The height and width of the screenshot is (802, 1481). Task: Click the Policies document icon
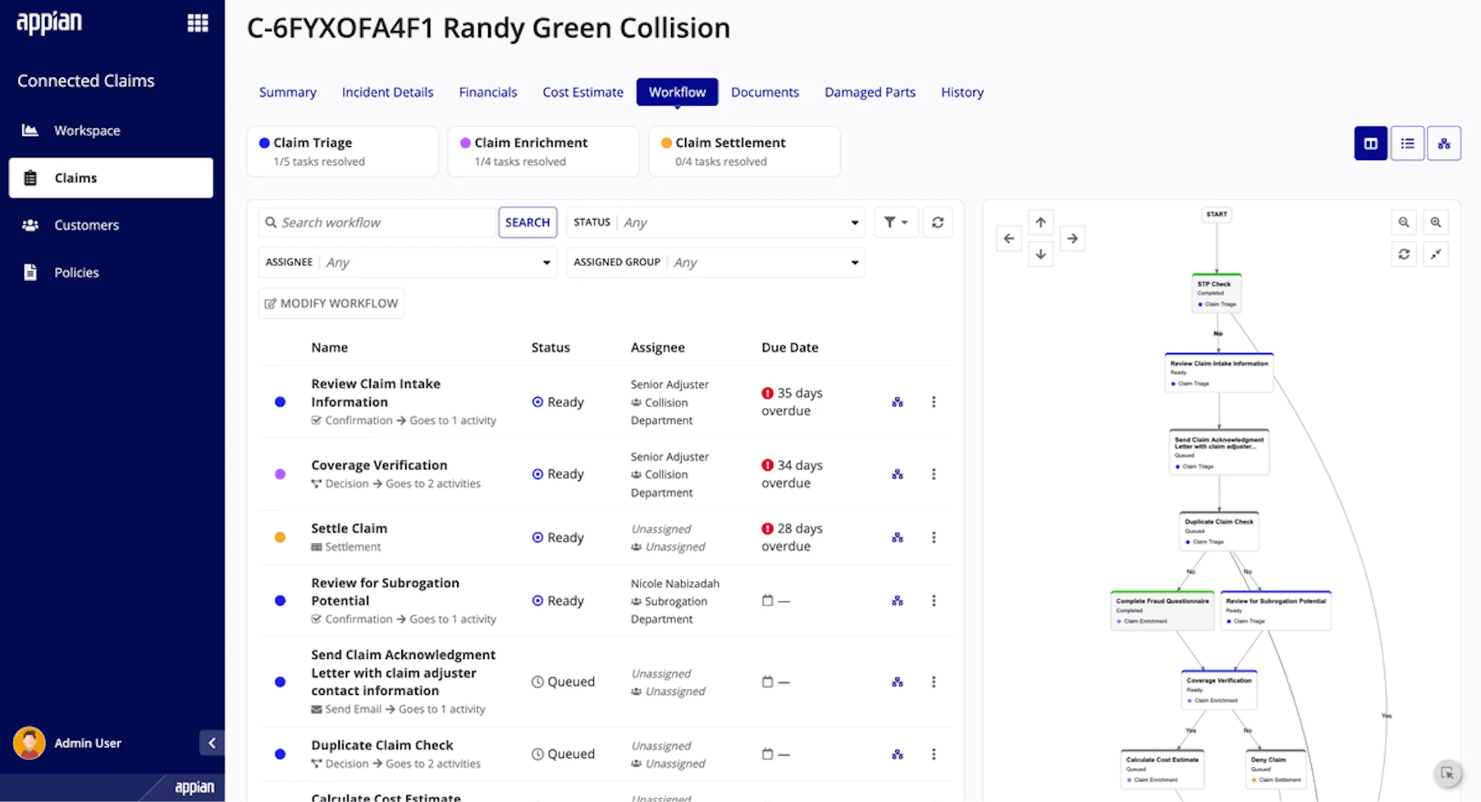30,272
